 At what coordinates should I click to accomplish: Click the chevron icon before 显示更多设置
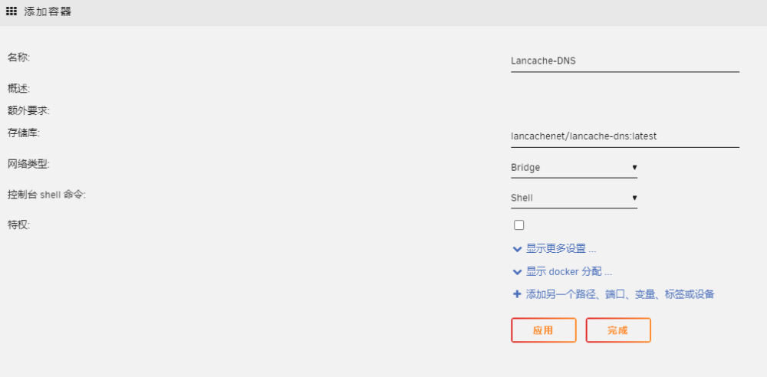pyautogui.click(x=517, y=249)
